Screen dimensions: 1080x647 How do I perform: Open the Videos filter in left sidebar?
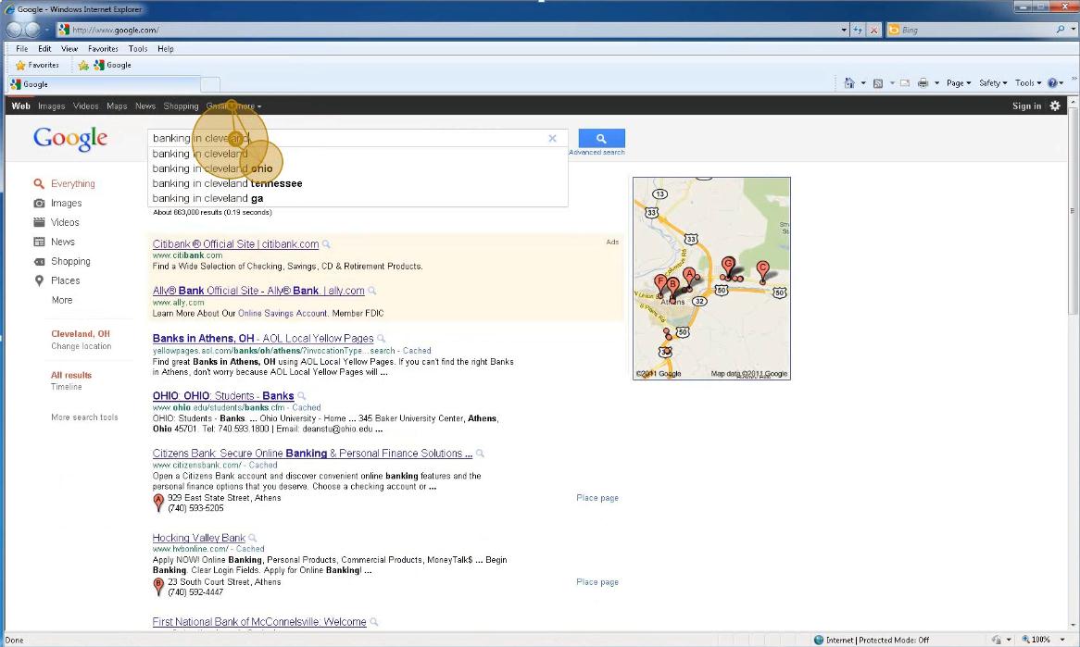click(65, 222)
